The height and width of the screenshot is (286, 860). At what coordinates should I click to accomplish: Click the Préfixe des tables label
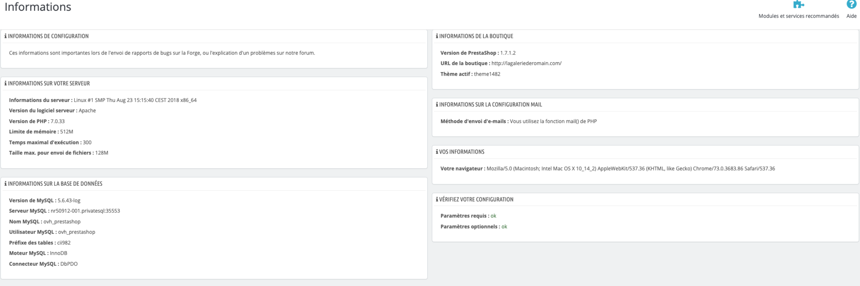(x=33, y=243)
